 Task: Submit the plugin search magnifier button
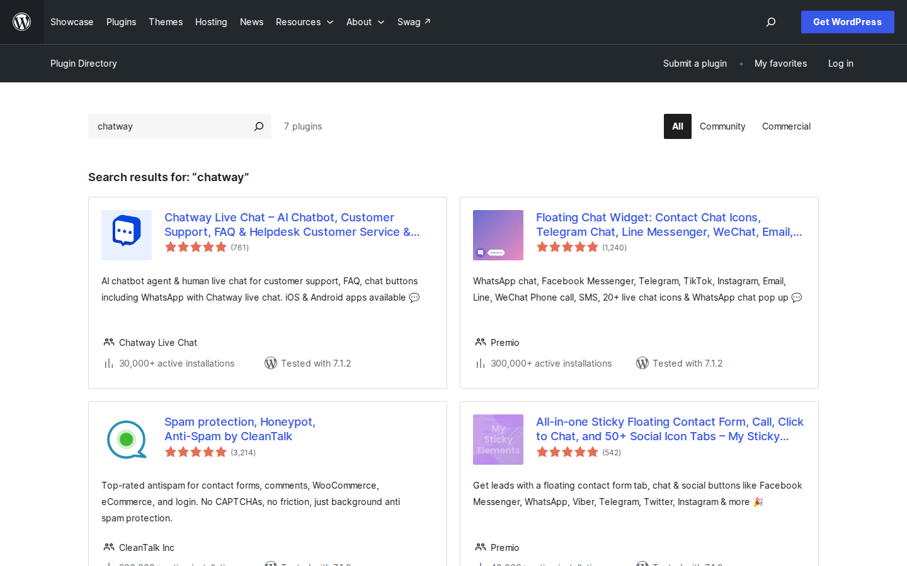coord(259,126)
